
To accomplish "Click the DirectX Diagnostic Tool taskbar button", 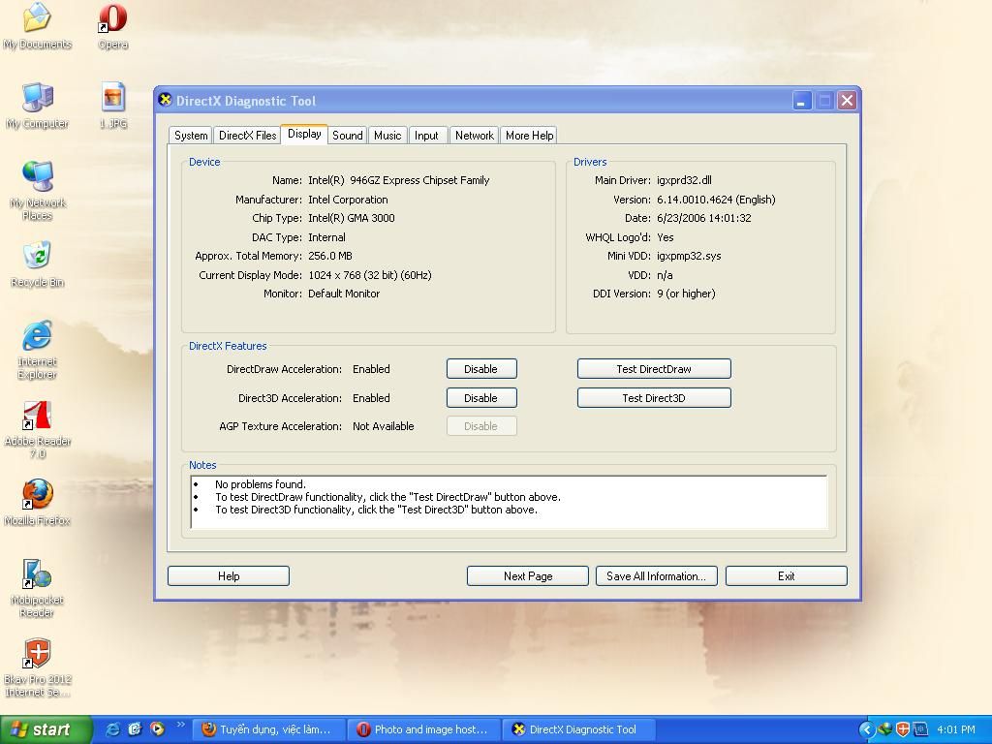I will pyautogui.click(x=579, y=729).
